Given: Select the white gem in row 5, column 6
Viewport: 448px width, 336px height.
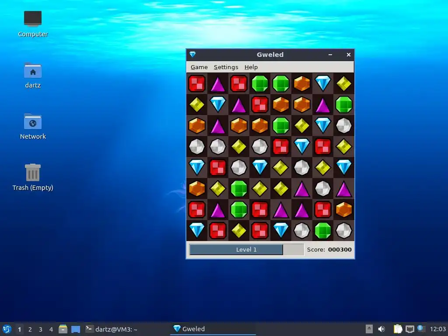Looking at the screenshot, I should [302, 168].
